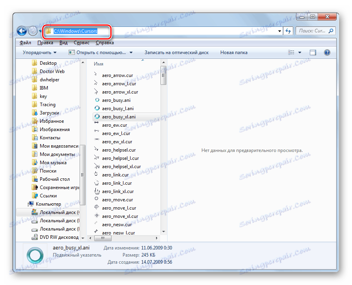Select the Изображения folder
Screen dimensions: 352x285
(54, 129)
